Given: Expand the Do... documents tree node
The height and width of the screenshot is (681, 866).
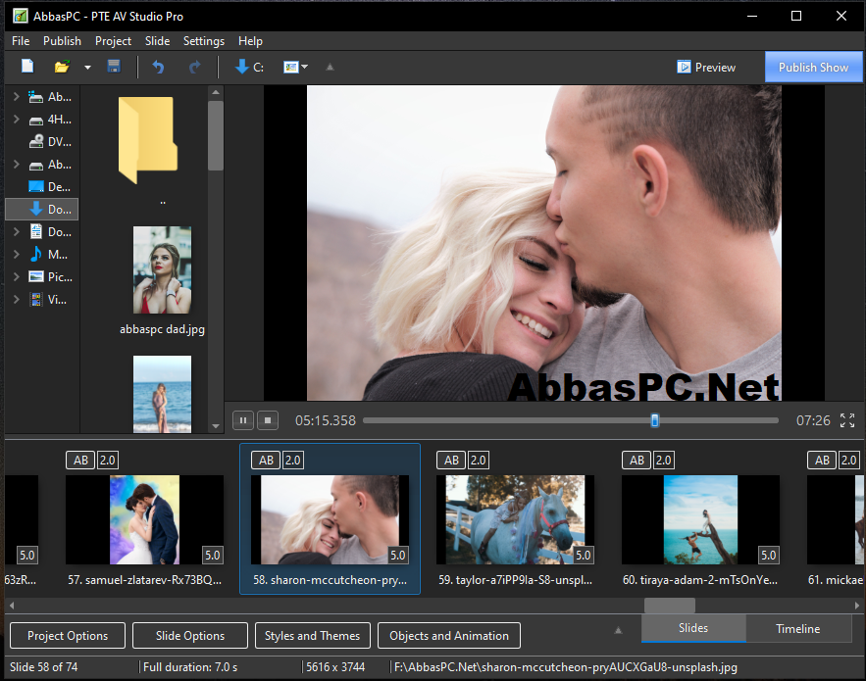Looking at the screenshot, I should [x=16, y=232].
